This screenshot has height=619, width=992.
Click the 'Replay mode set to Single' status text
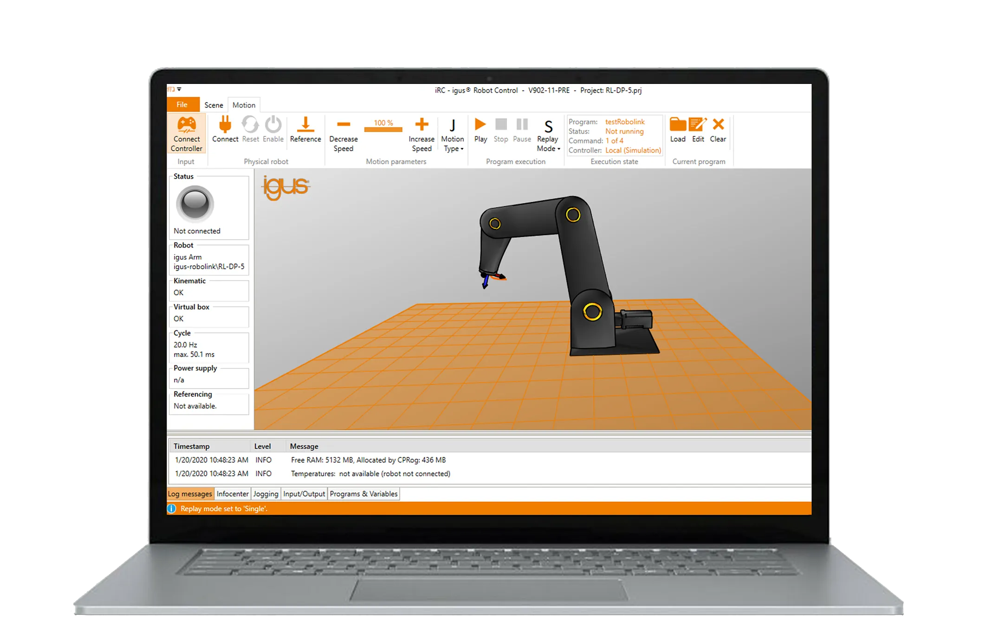pos(224,509)
